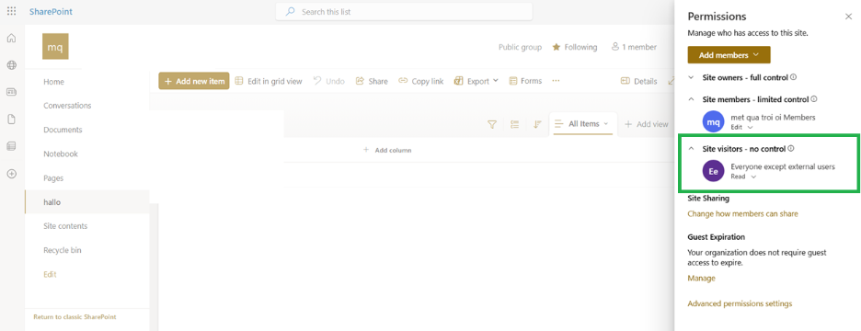Click the group by icon
The image size is (861, 331).
[514, 125]
